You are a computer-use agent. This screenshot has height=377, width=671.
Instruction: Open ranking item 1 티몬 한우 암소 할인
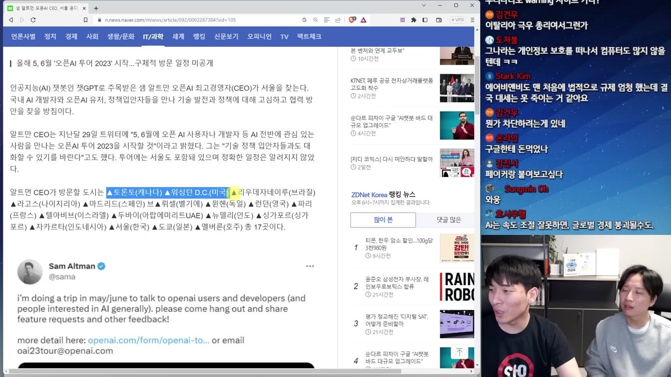[x=399, y=244]
